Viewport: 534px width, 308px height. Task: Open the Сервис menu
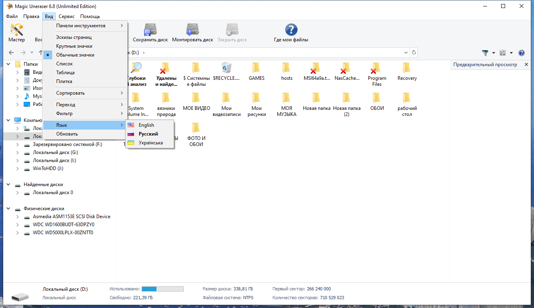coord(67,16)
